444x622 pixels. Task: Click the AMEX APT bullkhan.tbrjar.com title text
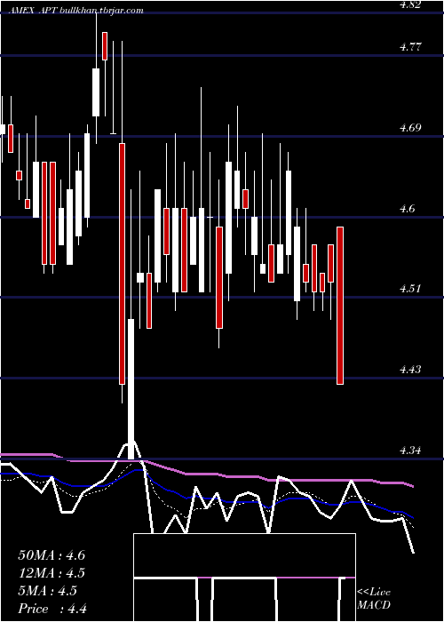[x=75, y=11]
